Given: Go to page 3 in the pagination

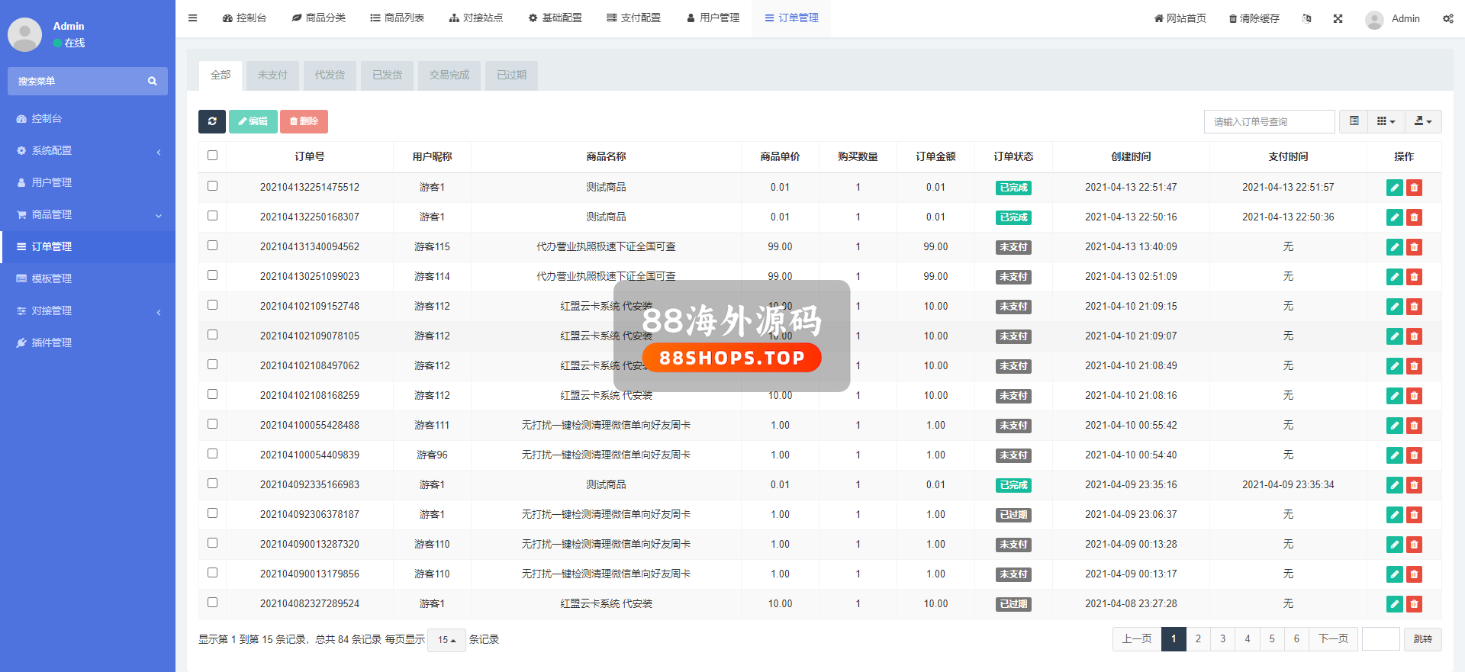Looking at the screenshot, I should pos(1222,639).
